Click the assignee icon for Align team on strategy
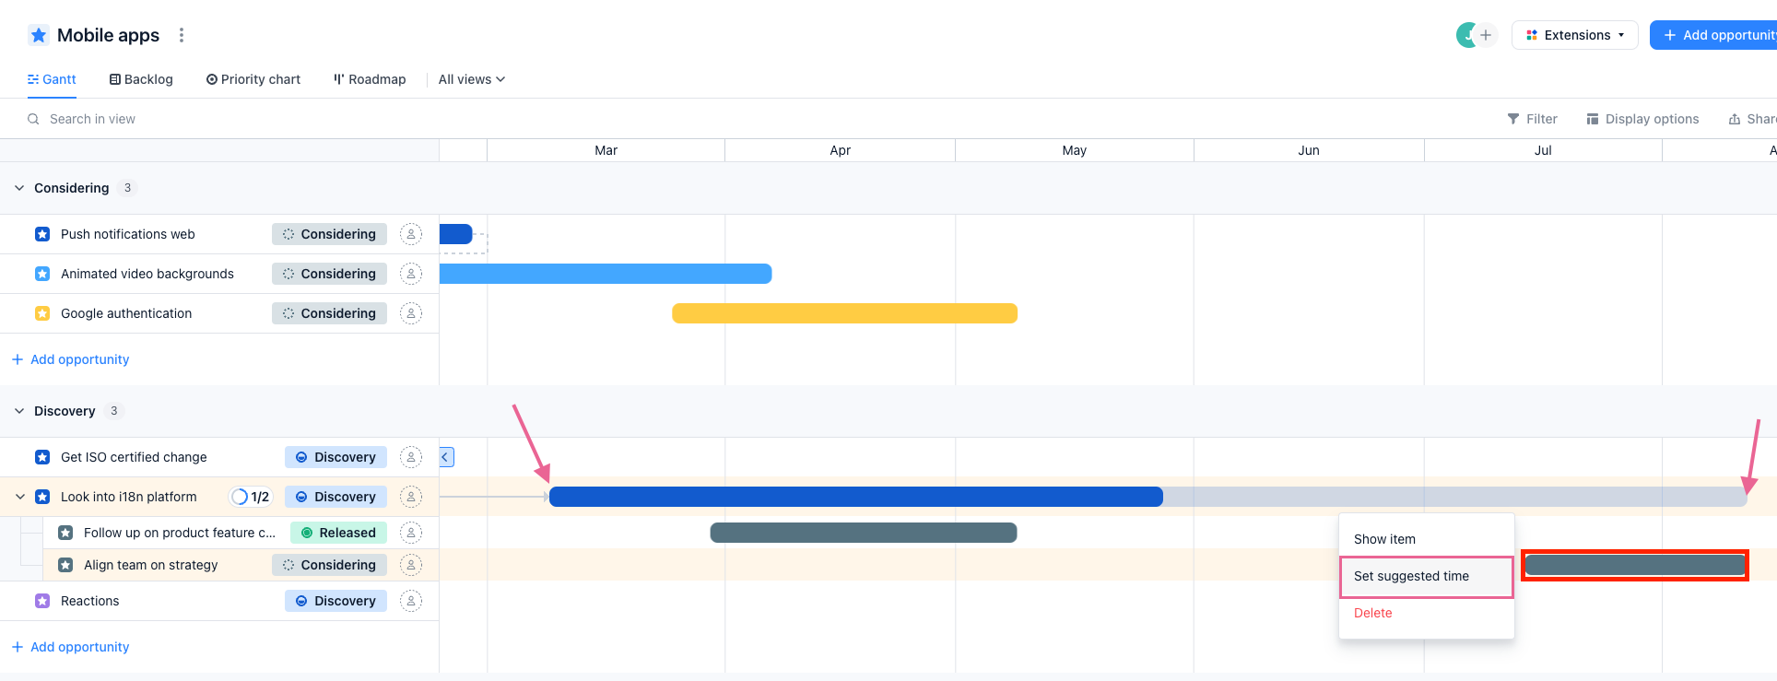The width and height of the screenshot is (1777, 681). pos(411,565)
